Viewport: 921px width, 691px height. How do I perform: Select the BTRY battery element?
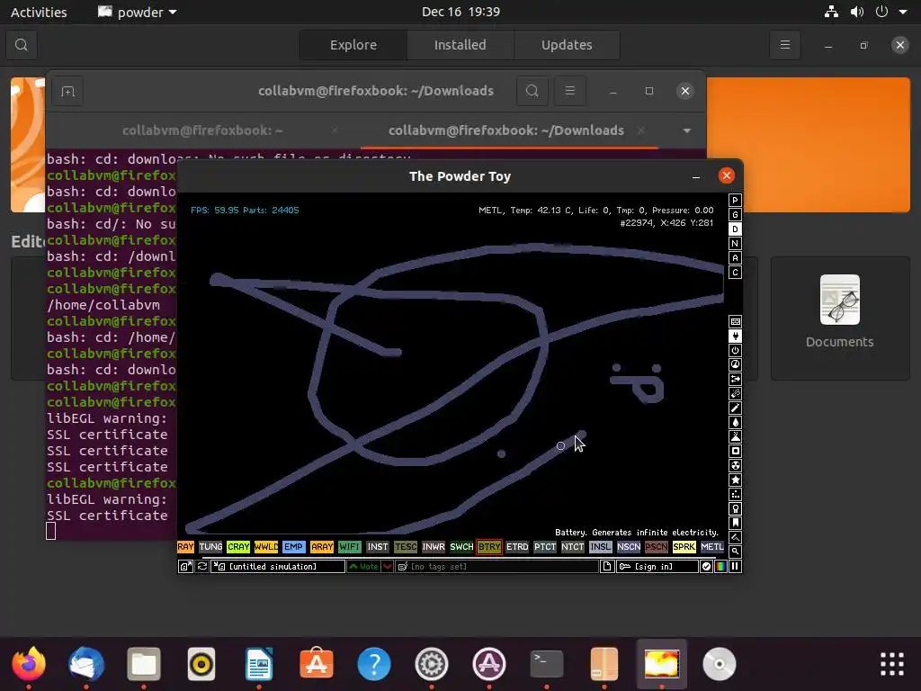(489, 547)
